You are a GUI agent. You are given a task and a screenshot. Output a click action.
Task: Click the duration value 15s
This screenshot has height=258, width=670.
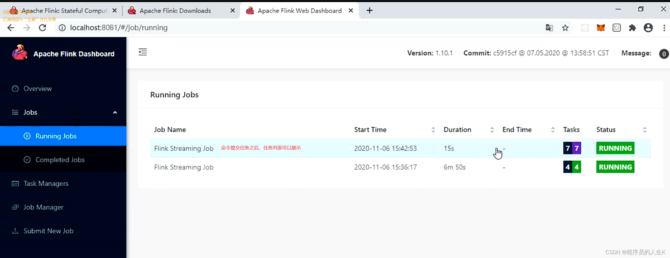point(449,148)
